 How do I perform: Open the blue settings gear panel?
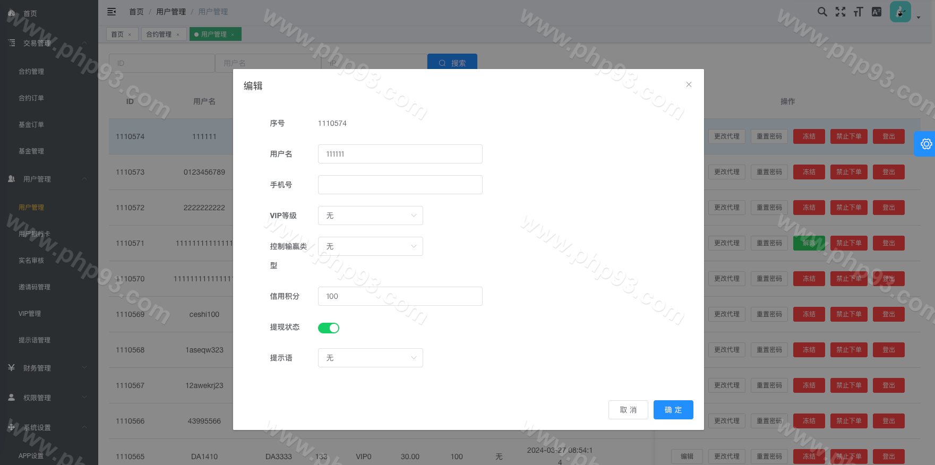click(x=926, y=144)
